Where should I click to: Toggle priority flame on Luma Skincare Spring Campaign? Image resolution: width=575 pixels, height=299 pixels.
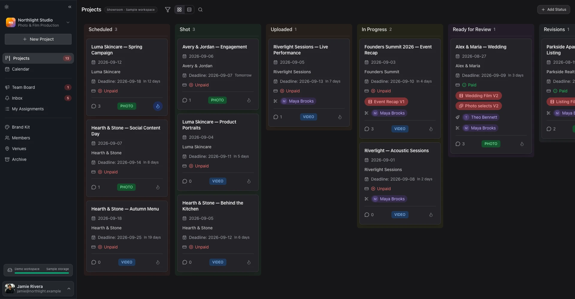point(158,106)
